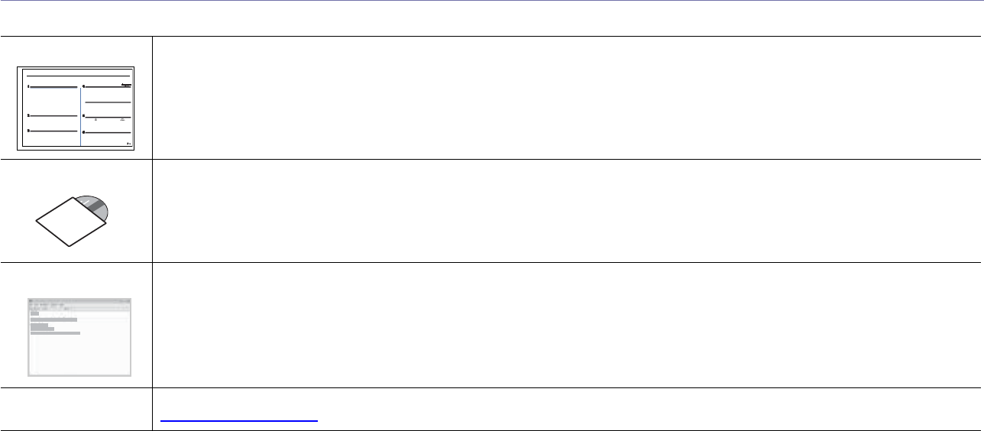Click the empty cell left of the blue link
The height and width of the screenshot is (431, 984).
click(x=76, y=410)
